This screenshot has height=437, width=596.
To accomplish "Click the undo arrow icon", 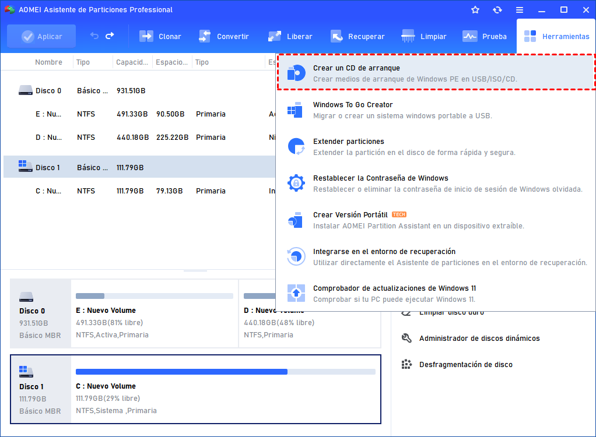I will 94,36.
